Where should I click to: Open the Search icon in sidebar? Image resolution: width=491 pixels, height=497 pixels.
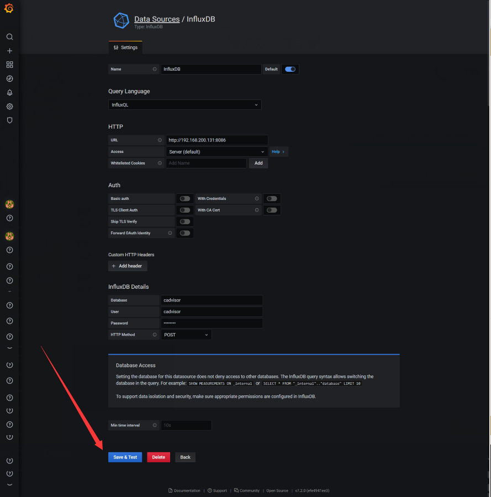coord(9,37)
